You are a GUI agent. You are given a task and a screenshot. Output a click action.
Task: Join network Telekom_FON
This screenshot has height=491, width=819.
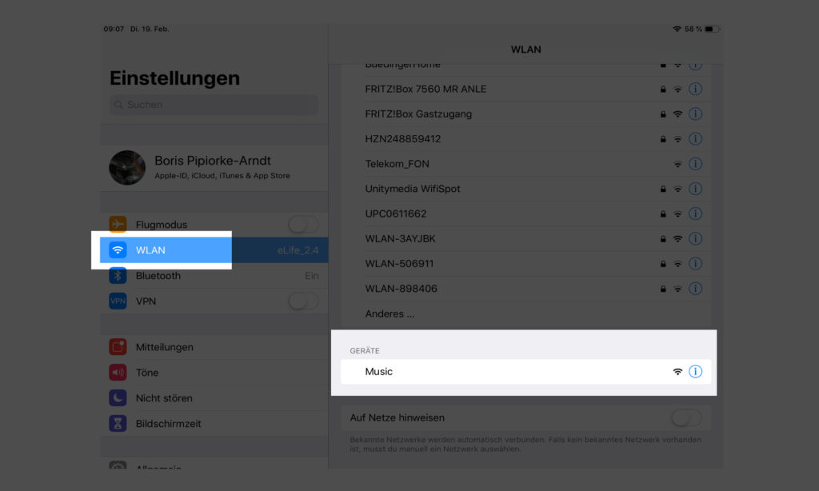(526, 164)
